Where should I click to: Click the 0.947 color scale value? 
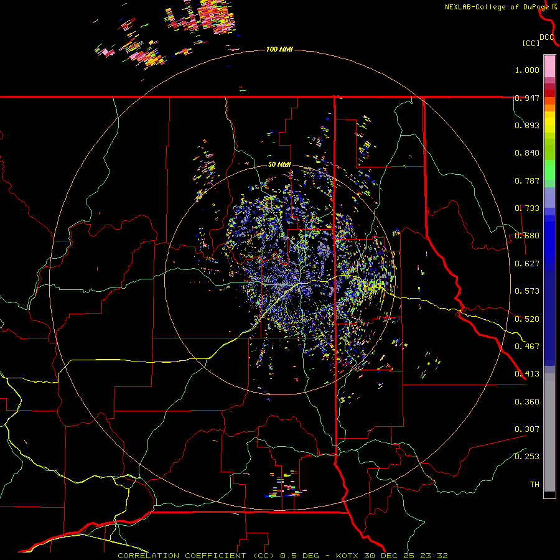tap(527, 98)
